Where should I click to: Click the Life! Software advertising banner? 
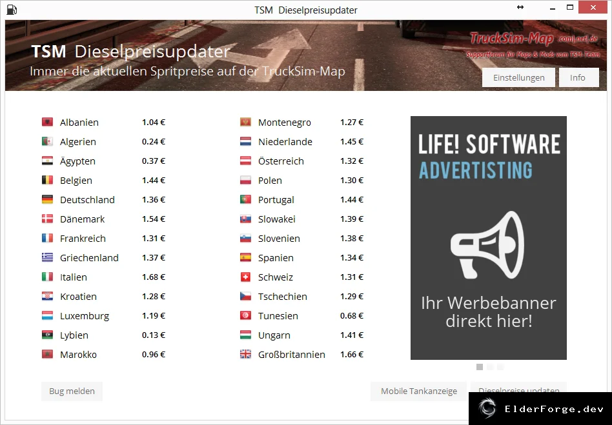[x=489, y=238]
